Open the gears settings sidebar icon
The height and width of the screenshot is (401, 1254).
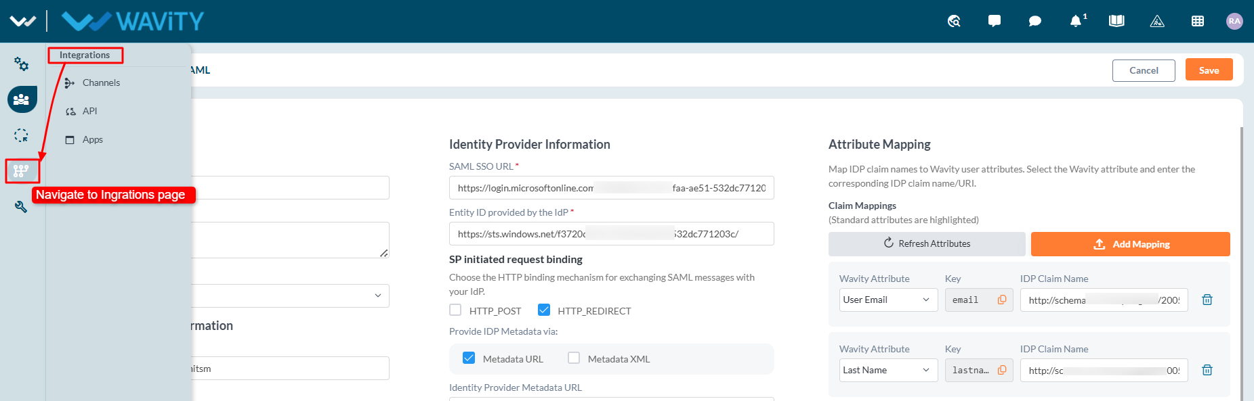click(22, 64)
